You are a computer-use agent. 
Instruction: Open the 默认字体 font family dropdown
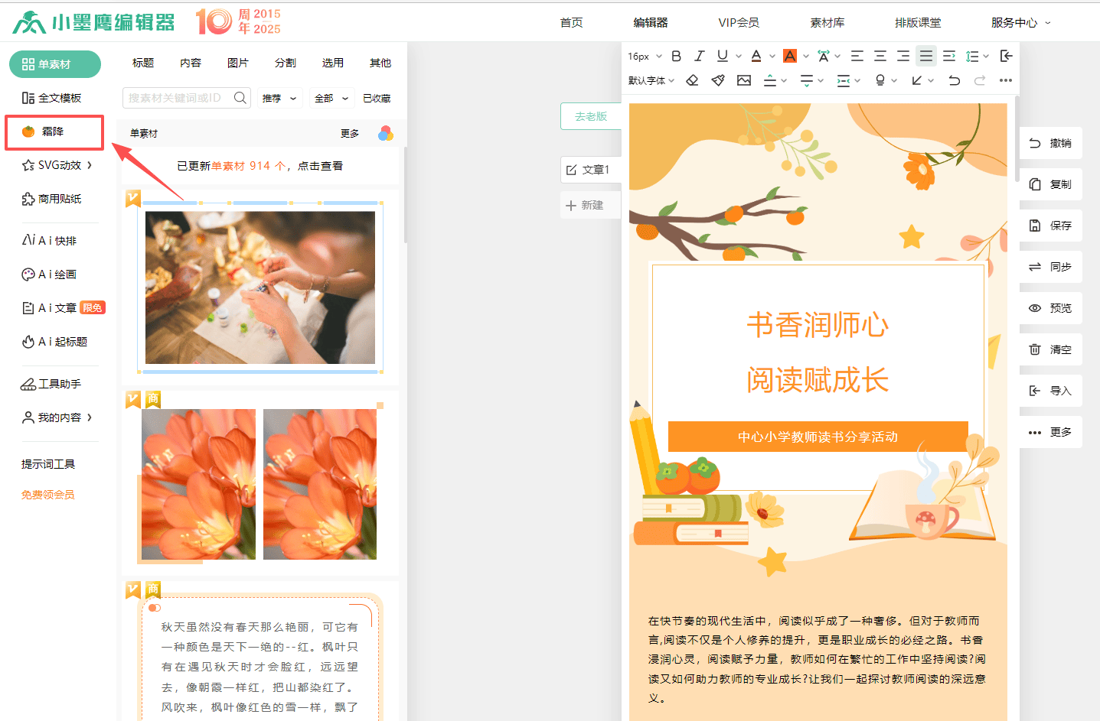pyautogui.click(x=651, y=80)
